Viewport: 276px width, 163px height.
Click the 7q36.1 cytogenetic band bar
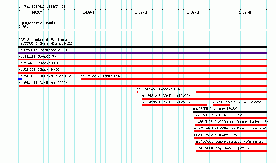[x=143, y=30]
